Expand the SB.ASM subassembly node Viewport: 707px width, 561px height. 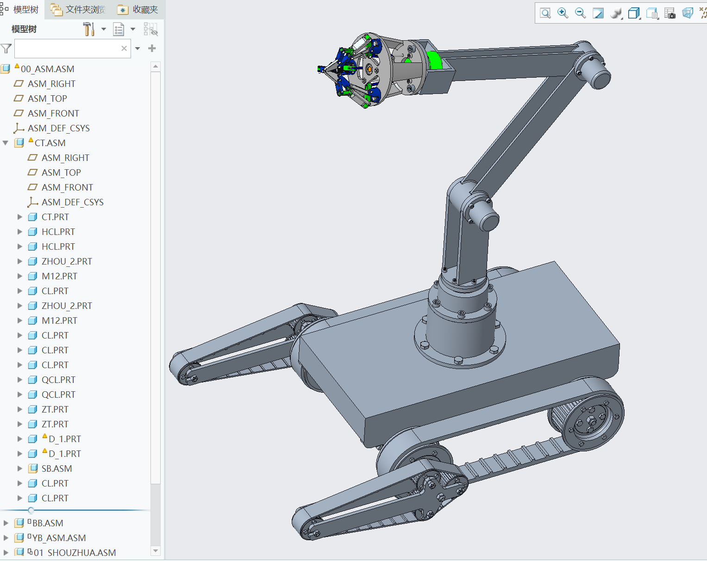pos(20,469)
